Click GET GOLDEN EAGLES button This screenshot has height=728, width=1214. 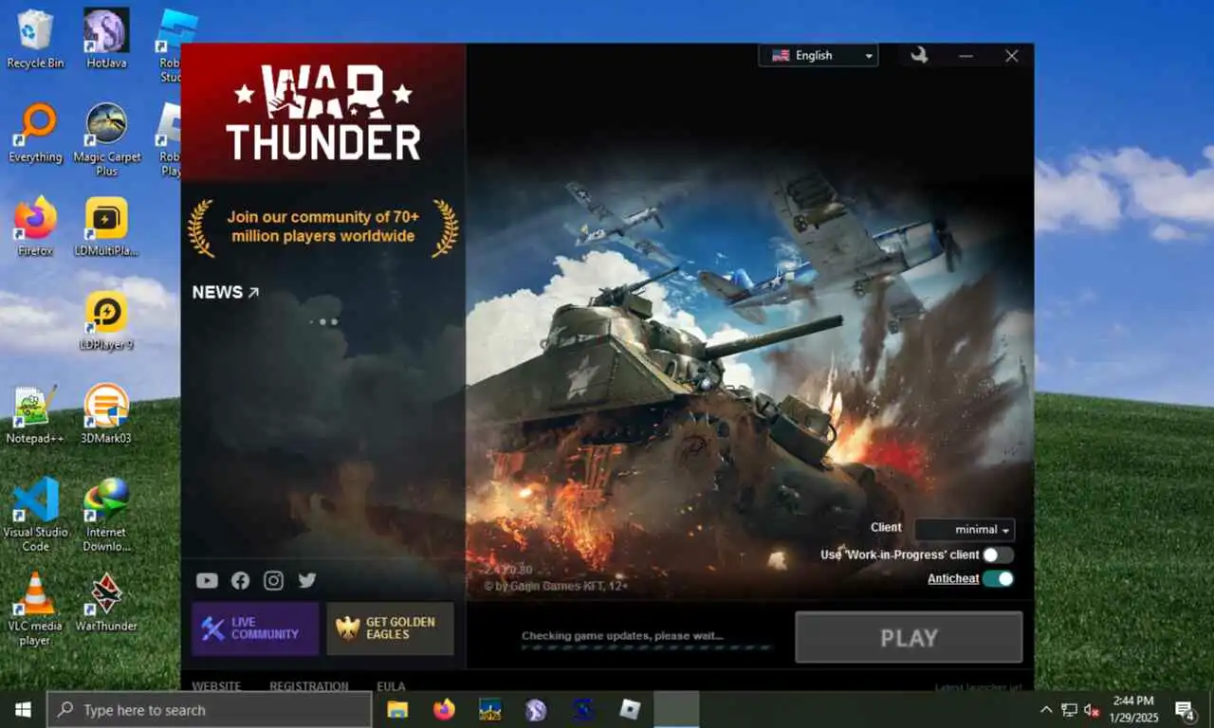coord(390,628)
